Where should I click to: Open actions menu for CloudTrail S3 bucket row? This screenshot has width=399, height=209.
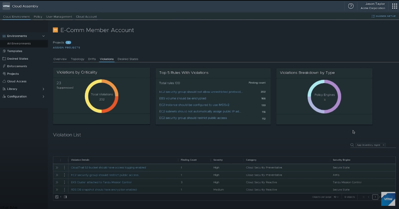[64, 168]
